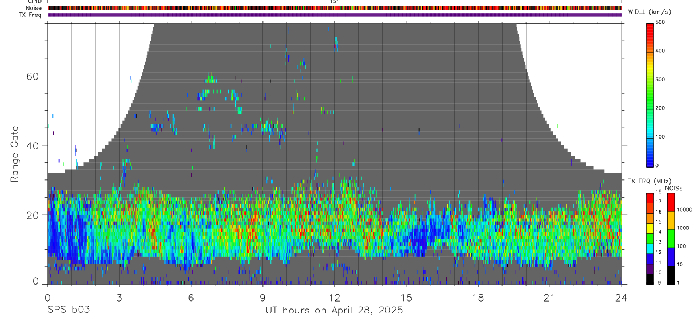Click the 20 label on Range Gate axis
699x322 pixels.
click(33, 215)
